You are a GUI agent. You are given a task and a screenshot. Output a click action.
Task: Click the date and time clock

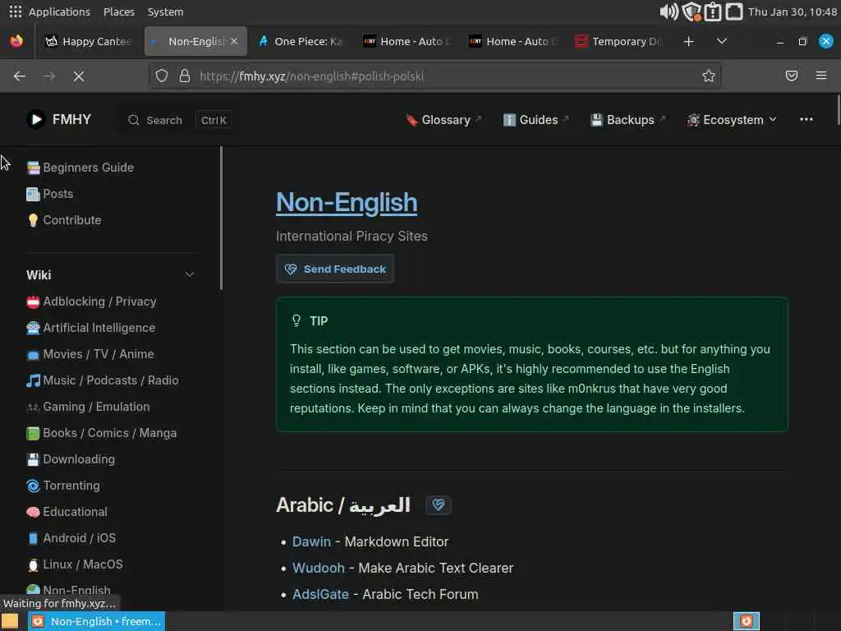click(x=793, y=12)
